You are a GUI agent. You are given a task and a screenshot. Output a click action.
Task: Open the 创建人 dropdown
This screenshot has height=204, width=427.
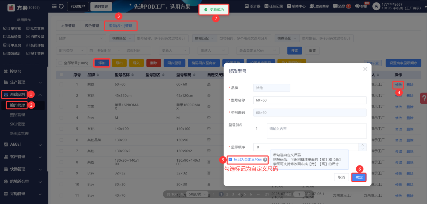point(213,51)
